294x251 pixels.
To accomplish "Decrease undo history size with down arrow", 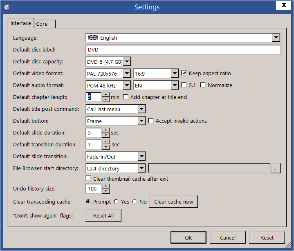I will pos(106,191).
